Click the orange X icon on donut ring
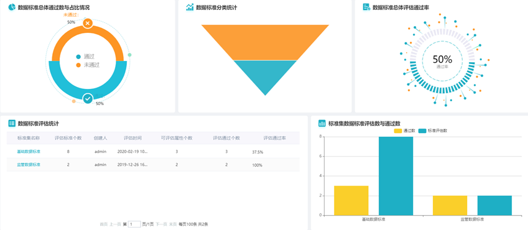This screenshot has height=230, width=528. [88, 23]
